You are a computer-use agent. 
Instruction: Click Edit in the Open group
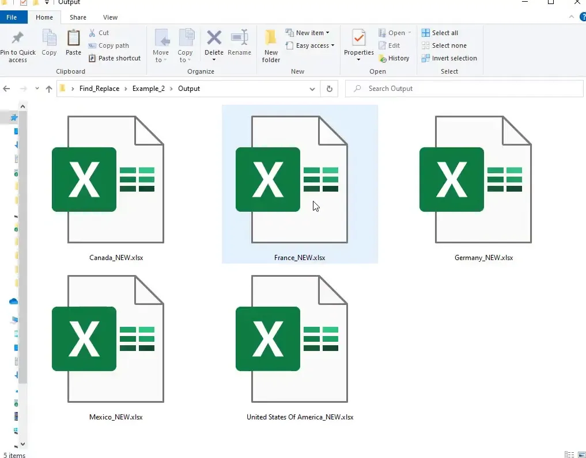click(390, 45)
